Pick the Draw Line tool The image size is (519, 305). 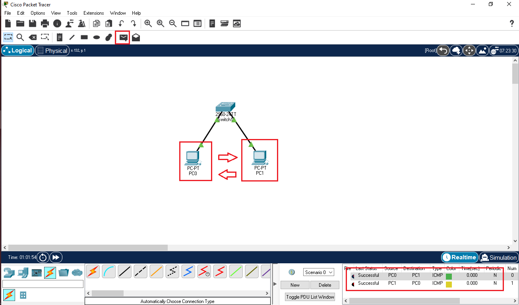tap(72, 37)
